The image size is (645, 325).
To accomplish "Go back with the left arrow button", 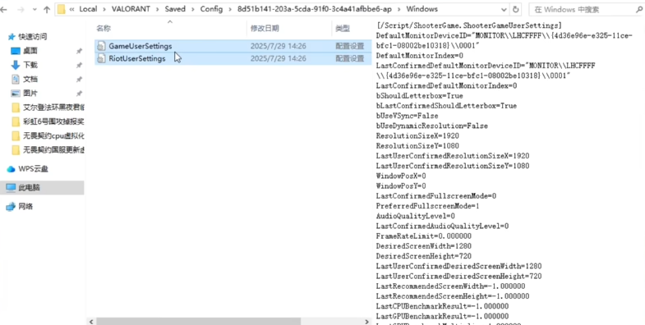I will tap(4, 9).
